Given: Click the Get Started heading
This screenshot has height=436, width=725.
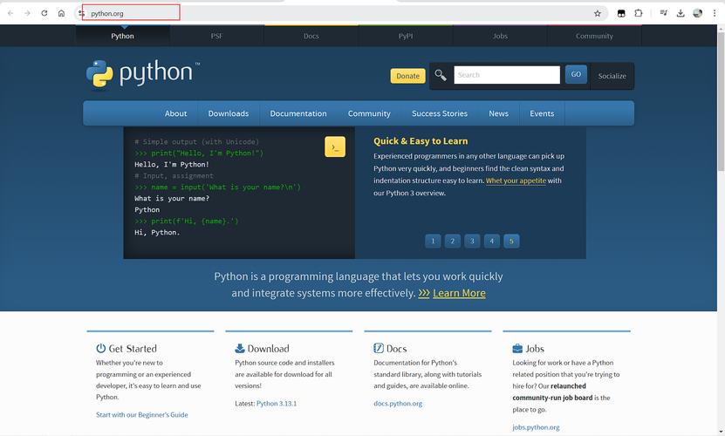Looking at the screenshot, I should (133, 349).
